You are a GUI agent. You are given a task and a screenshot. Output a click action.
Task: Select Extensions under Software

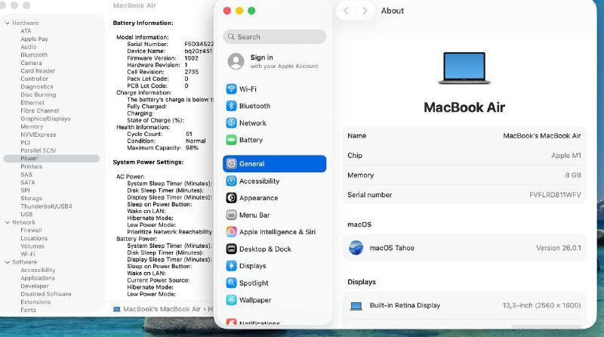[35, 302]
